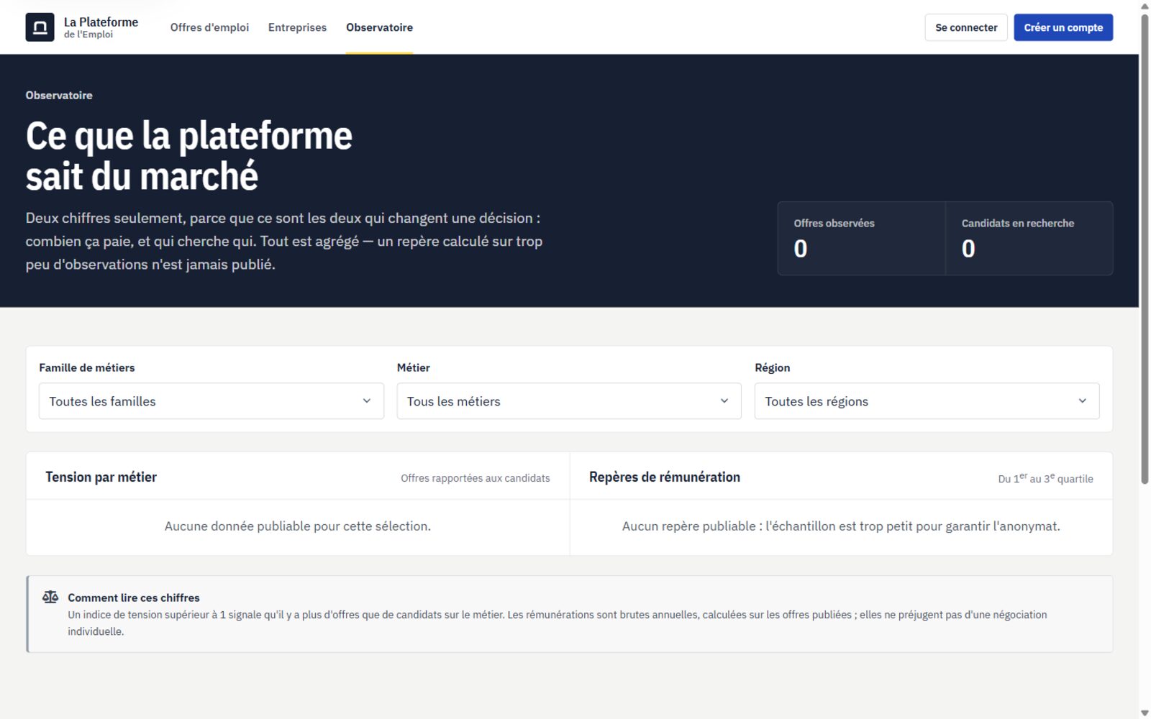The image size is (1151, 719).
Task: Click the Se connecter button
Action: tap(966, 27)
